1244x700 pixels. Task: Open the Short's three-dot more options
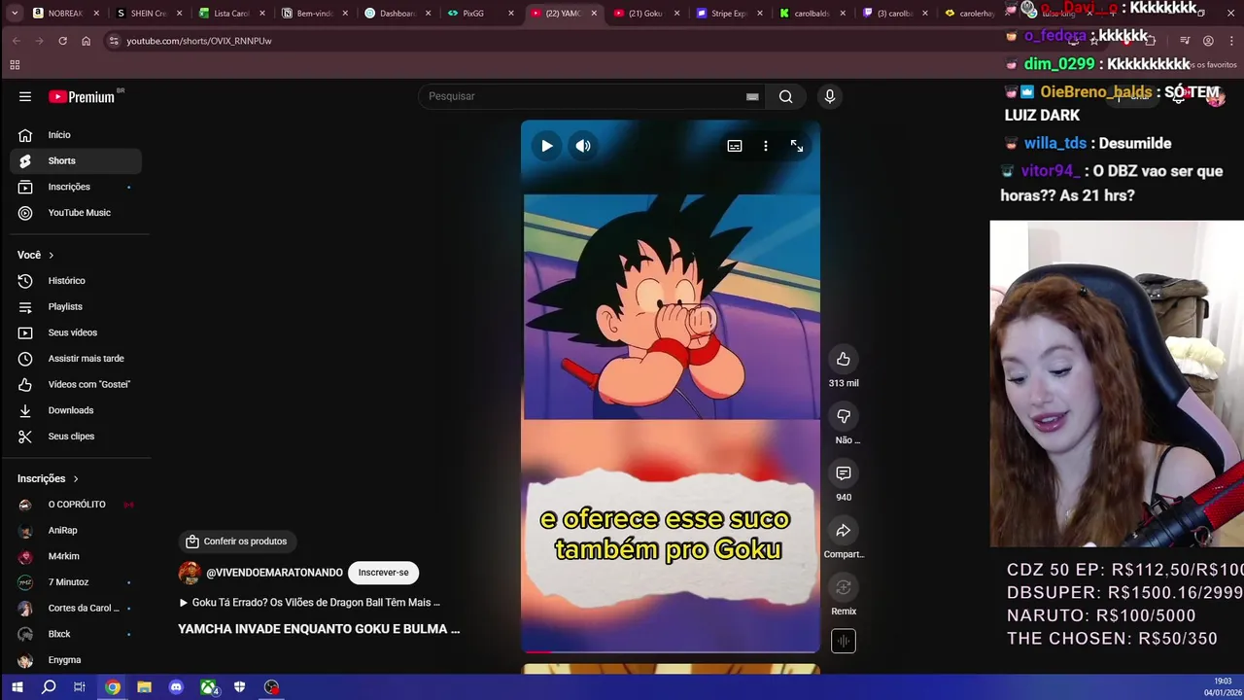point(766,146)
